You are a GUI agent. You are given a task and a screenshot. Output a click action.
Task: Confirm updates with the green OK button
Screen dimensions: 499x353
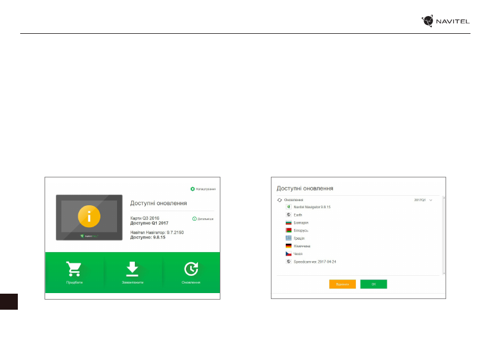click(x=374, y=284)
